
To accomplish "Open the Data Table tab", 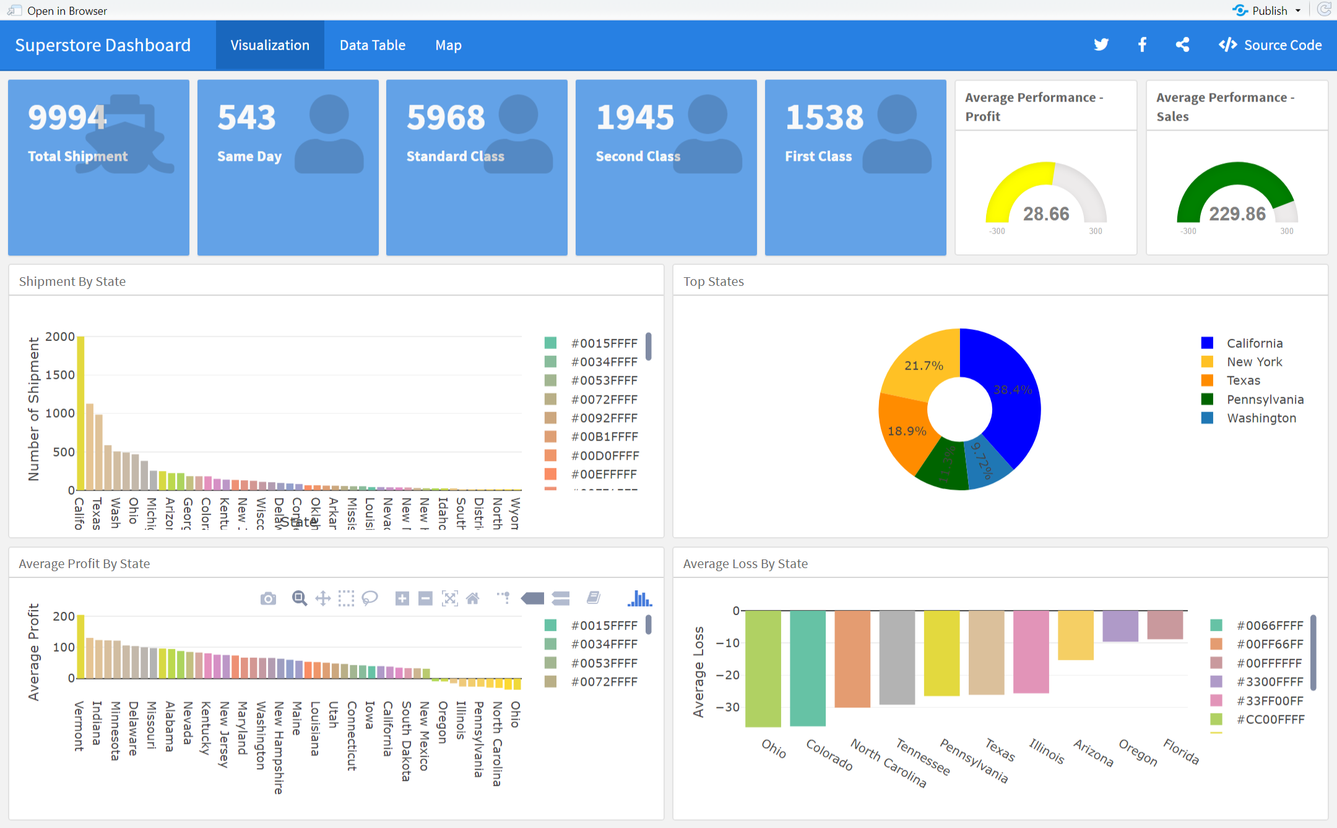I will coord(373,45).
